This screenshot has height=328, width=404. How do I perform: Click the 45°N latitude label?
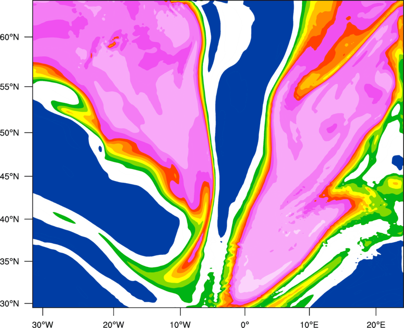pyautogui.click(x=10, y=176)
